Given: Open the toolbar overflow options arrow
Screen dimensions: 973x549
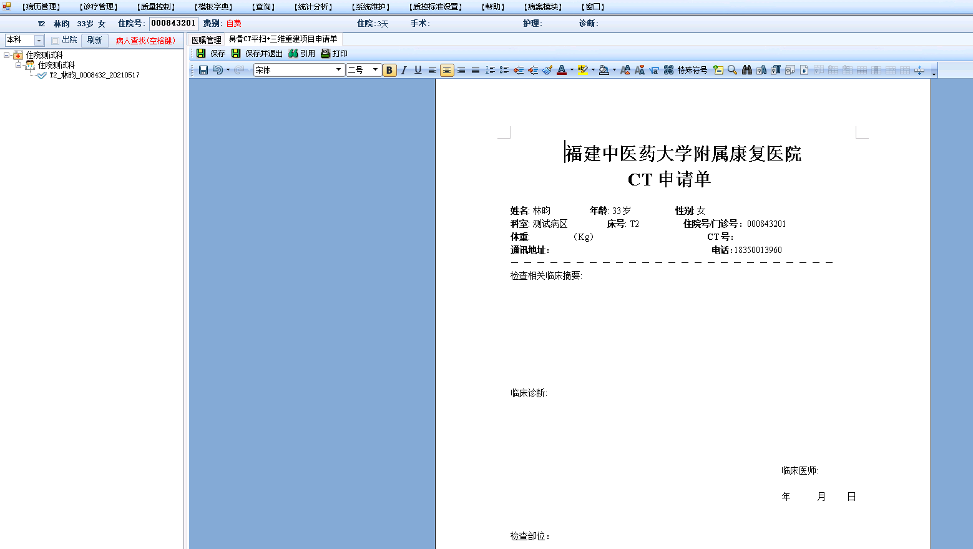Looking at the screenshot, I should 934,73.
